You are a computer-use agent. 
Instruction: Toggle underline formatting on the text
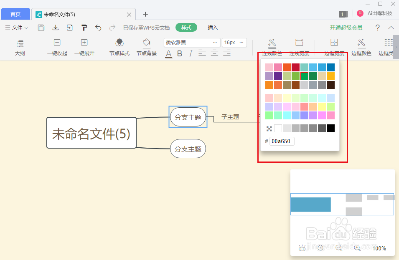(x=169, y=53)
